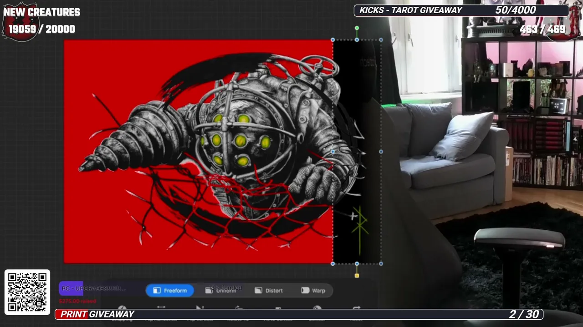Click the "50/4000" giveaway counter
The height and width of the screenshot is (327, 583).
coord(516,10)
